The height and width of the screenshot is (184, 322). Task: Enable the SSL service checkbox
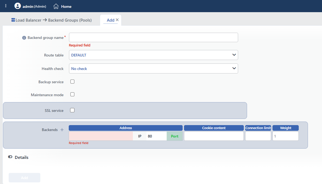[x=72, y=110]
